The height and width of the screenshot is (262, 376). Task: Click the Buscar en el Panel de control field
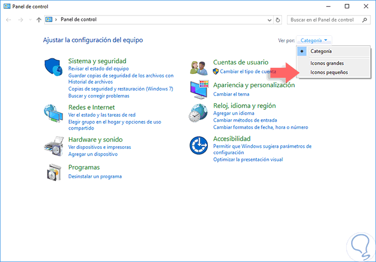click(328, 20)
